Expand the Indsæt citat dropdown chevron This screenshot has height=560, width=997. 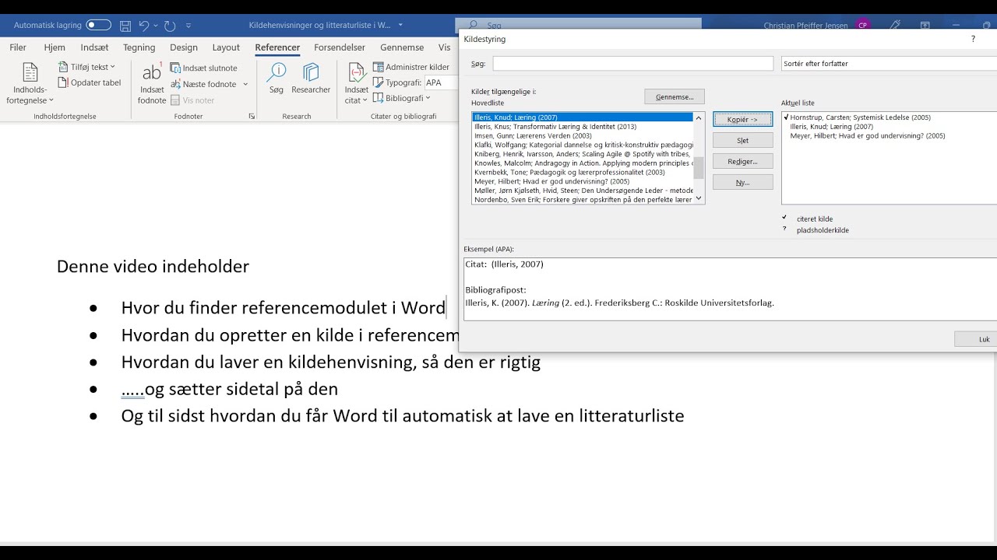tap(366, 100)
